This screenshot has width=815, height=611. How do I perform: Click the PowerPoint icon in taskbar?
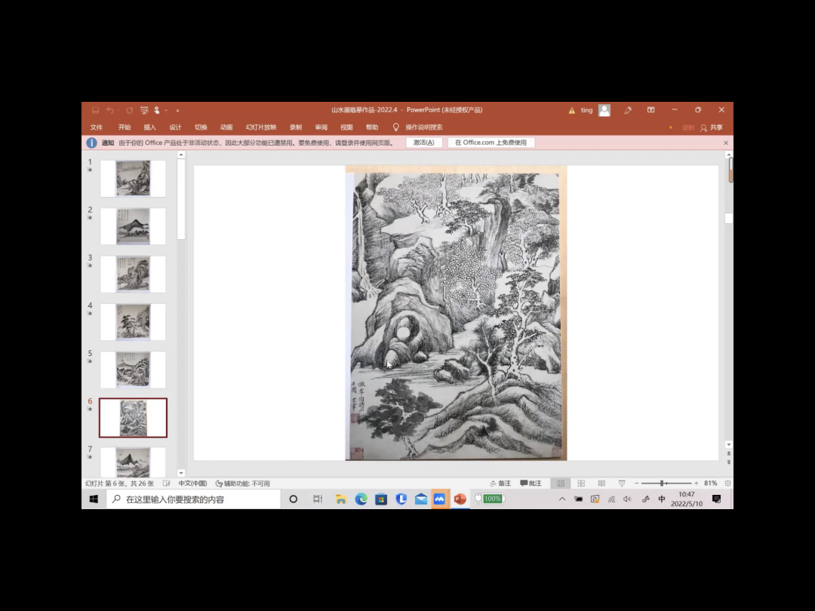point(460,499)
